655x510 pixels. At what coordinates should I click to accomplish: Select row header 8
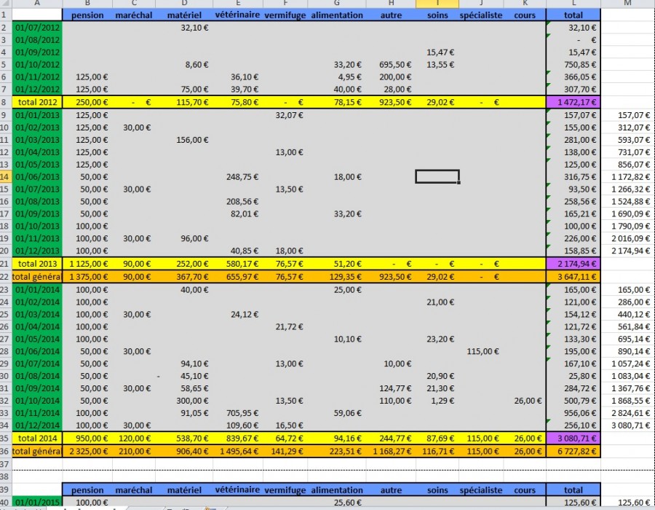[x=5, y=102]
